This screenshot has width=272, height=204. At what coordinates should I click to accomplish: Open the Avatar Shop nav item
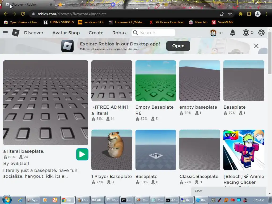[66, 33]
